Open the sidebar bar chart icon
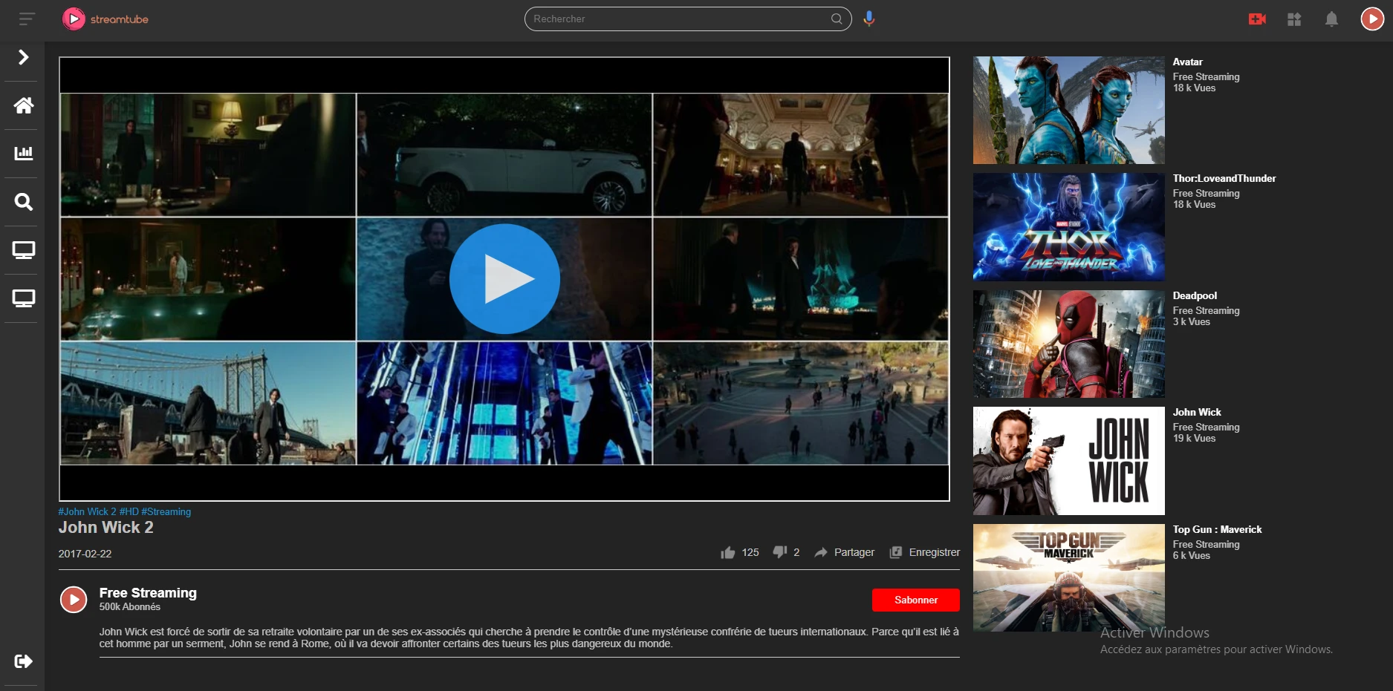 point(23,153)
